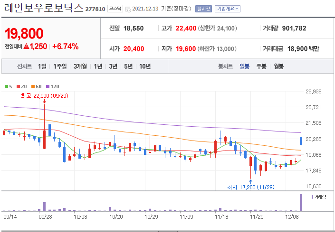The height and width of the screenshot is (232, 335).
Task: Select the 1일 line chart tab
Action: tap(42, 66)
